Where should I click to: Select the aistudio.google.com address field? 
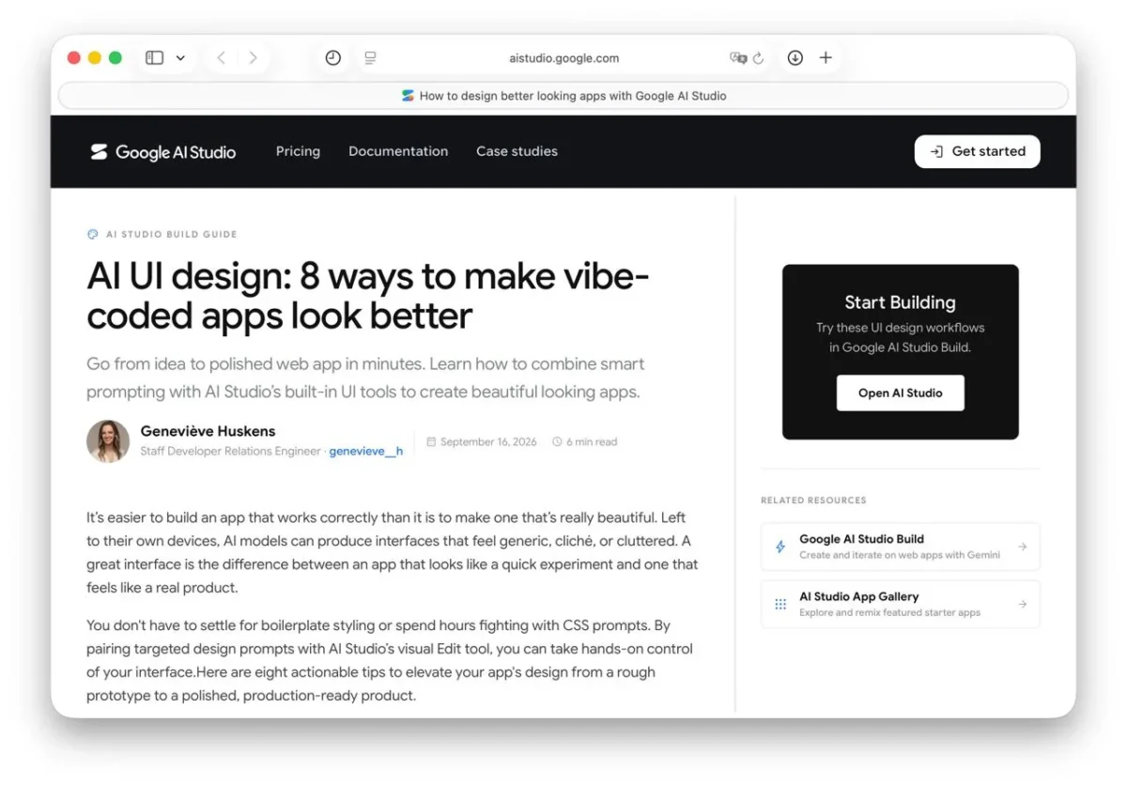click(563, 58)
